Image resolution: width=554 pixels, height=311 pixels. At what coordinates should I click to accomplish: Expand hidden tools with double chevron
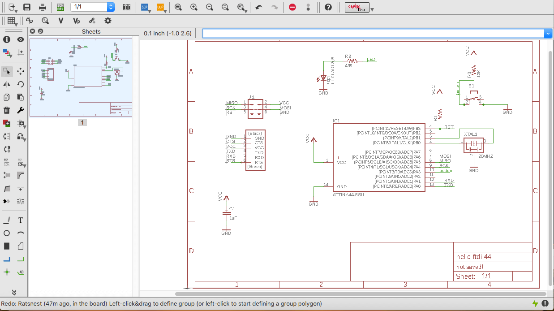(x=14, y=292)
